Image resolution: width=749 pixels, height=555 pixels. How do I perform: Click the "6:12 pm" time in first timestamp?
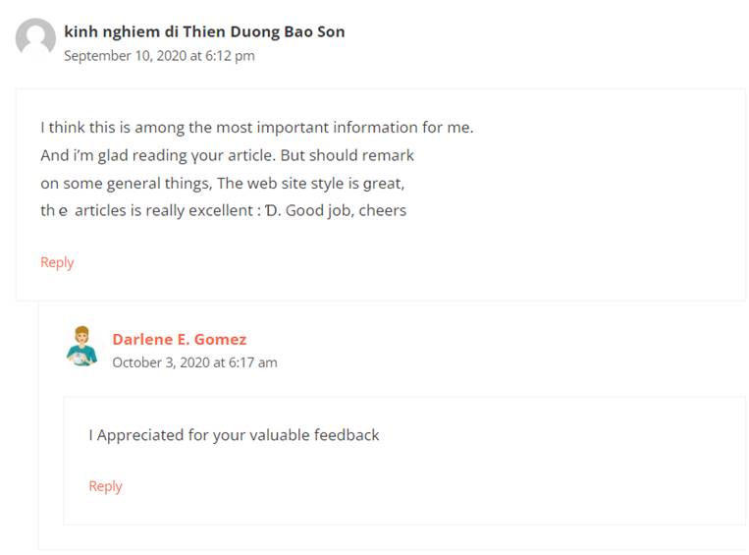[x=230, y=56]
